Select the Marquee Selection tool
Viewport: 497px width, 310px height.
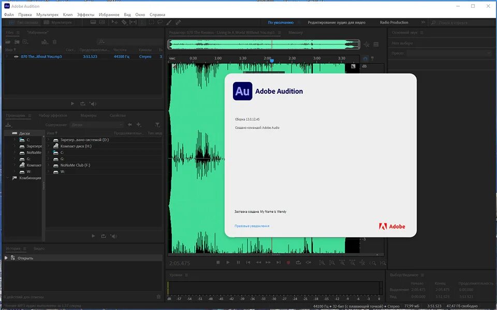pyautogui.click(x=152, y=22)
